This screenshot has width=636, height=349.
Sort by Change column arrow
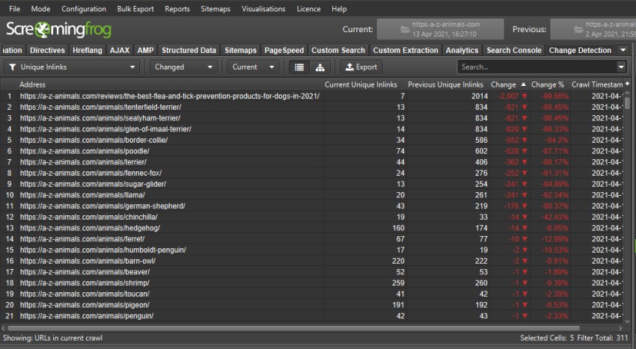click(523, 84)
